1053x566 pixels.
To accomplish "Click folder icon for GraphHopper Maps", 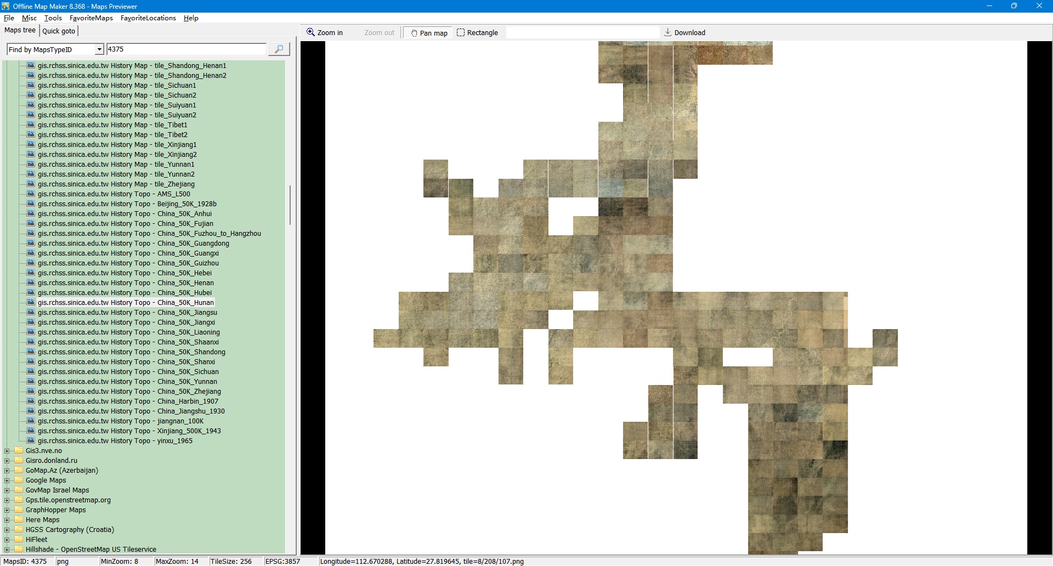I will (19, 510).
